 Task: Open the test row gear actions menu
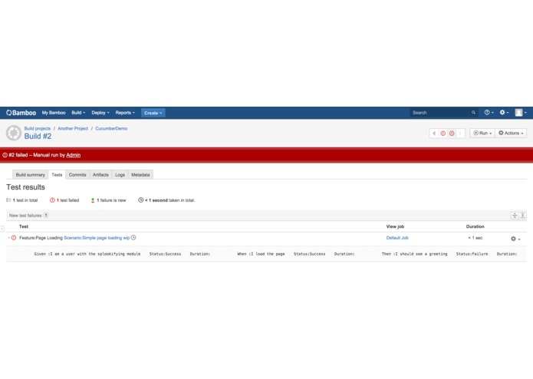point(515,239)
